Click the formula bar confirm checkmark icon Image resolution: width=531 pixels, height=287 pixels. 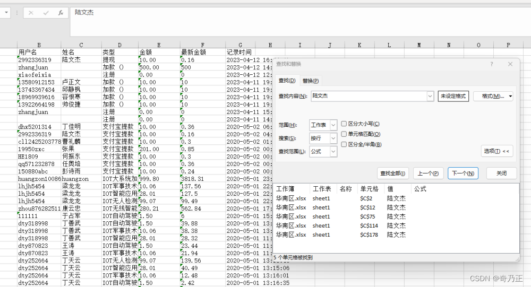(46, 13)
